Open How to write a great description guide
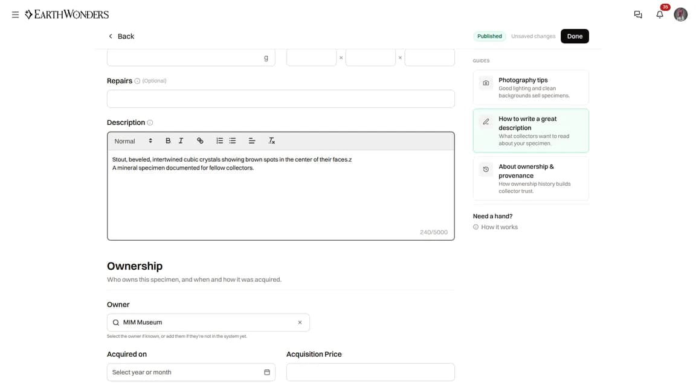Viewport: 696px width, 391px height. click(x=531, y=131)
